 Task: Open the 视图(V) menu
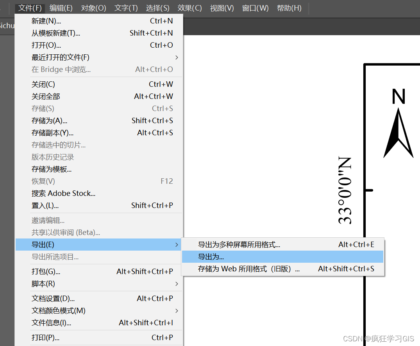pyautogui.click(x=222, y=8)
